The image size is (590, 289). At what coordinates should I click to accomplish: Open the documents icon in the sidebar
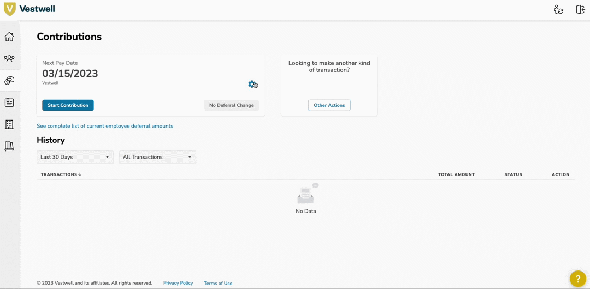coord(9,103)
